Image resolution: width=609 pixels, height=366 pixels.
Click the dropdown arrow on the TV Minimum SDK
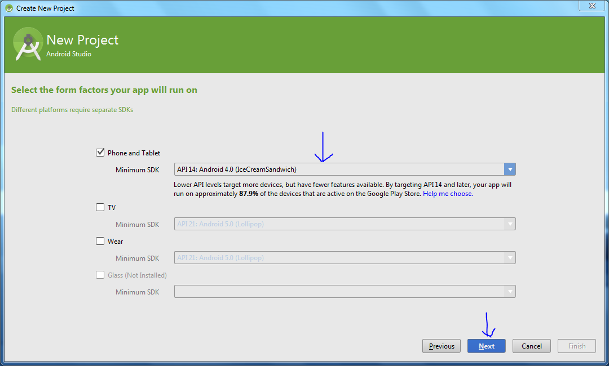(510, 224)
